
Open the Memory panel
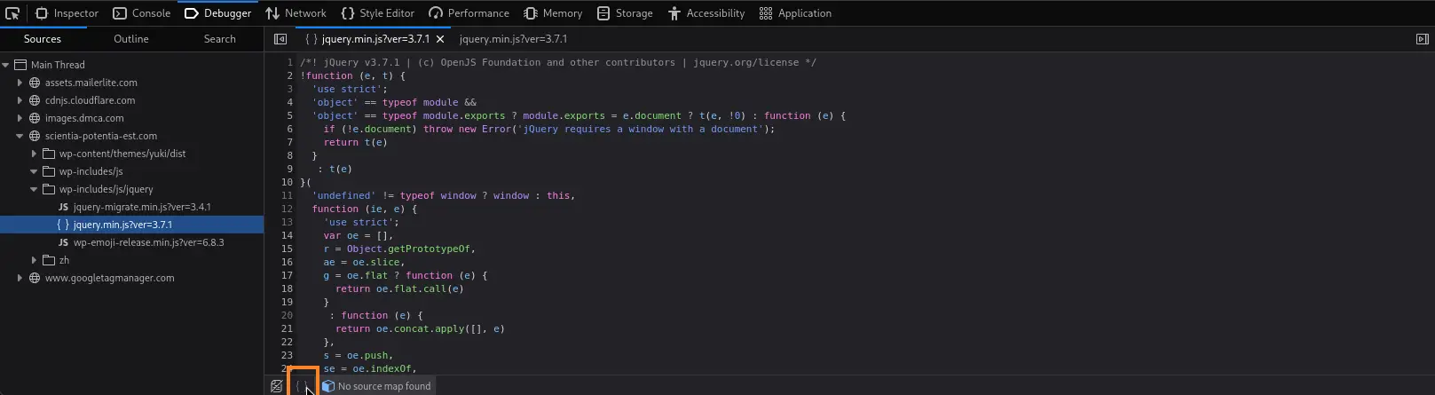(x=553, y=13)
